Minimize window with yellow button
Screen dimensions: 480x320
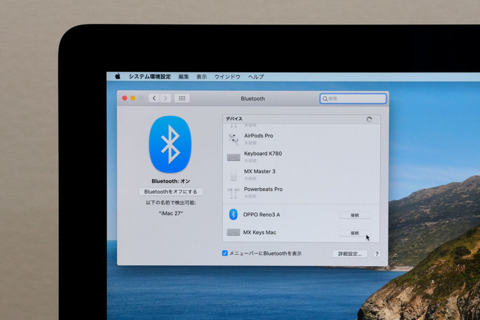[133, 98]
